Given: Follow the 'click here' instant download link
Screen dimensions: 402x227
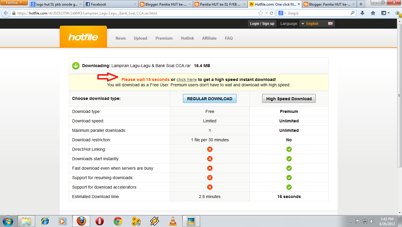Looking at the screenshot, I should point(187,80).
